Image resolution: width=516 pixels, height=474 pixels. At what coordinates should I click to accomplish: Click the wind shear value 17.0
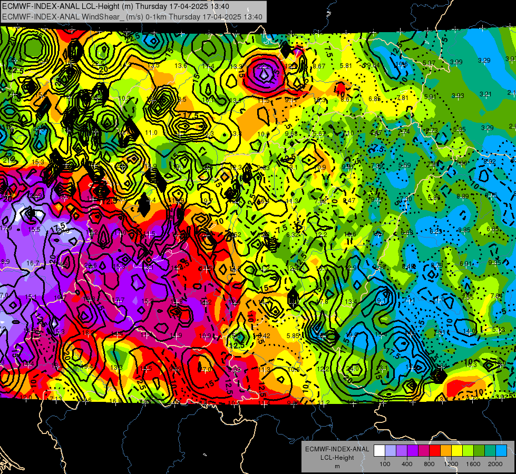point(206,369)
